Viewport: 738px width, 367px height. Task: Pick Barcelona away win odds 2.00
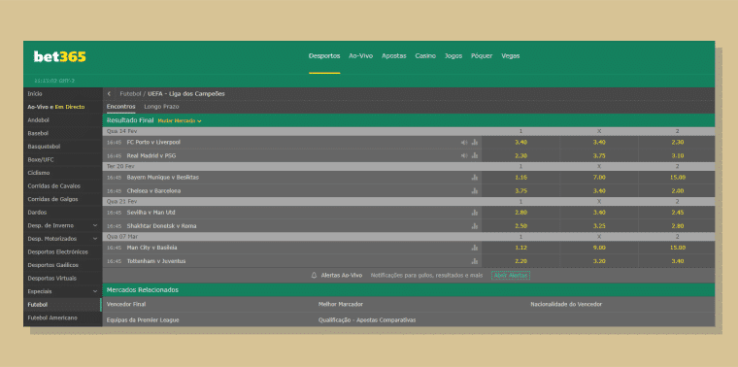(677, 191)
